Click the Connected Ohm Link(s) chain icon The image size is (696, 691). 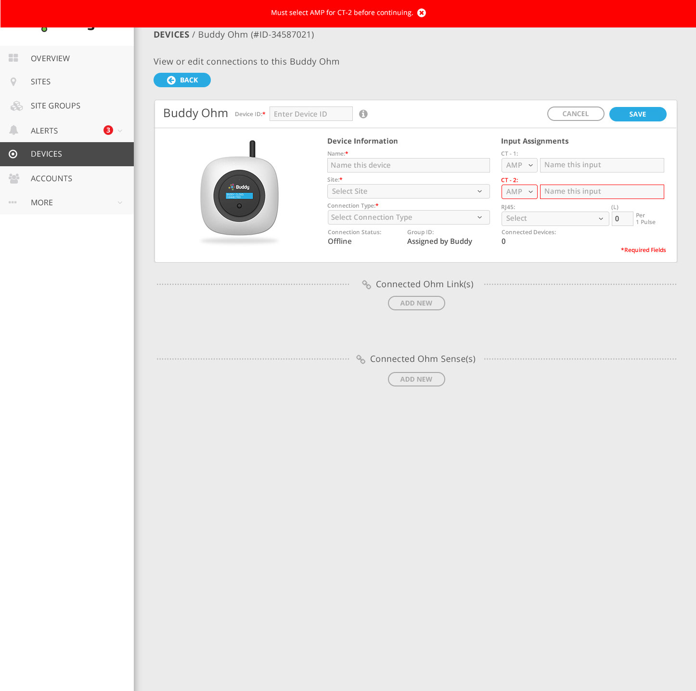366,285
